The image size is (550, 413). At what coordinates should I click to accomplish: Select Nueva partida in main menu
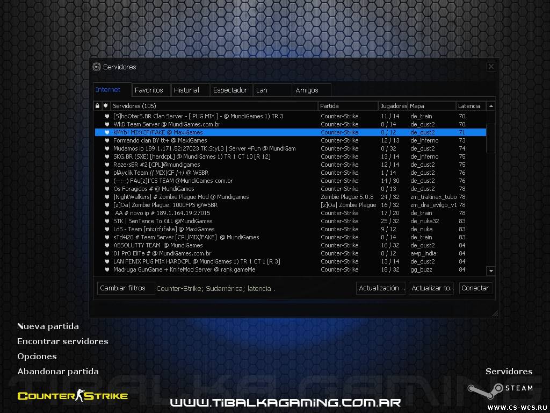click(48, 326)
